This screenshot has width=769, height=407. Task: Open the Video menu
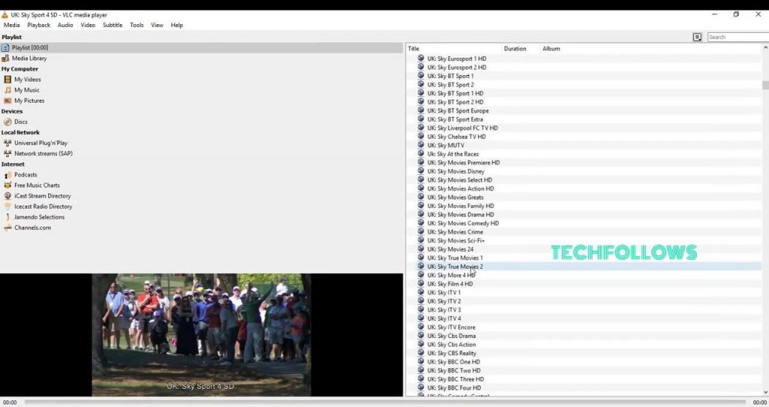[x=89, y=25]
